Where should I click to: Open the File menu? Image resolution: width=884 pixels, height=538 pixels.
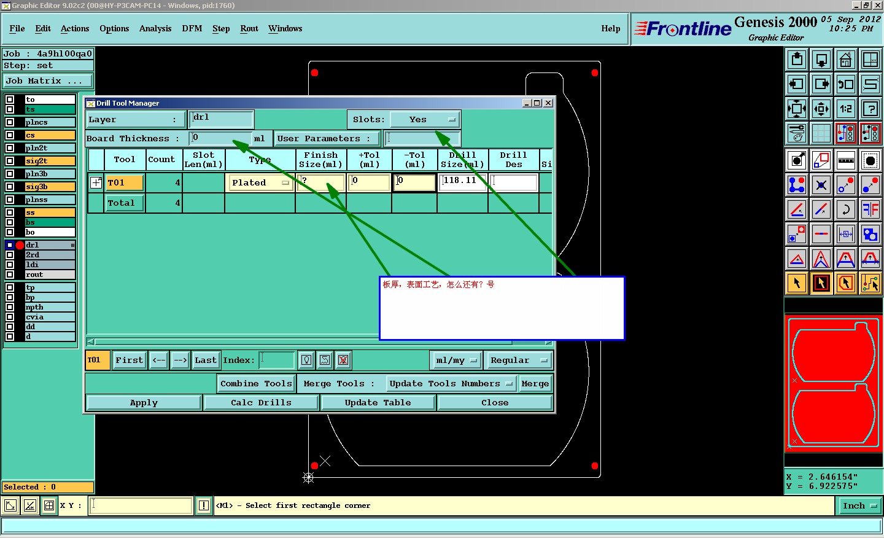(x=17, y=29)
